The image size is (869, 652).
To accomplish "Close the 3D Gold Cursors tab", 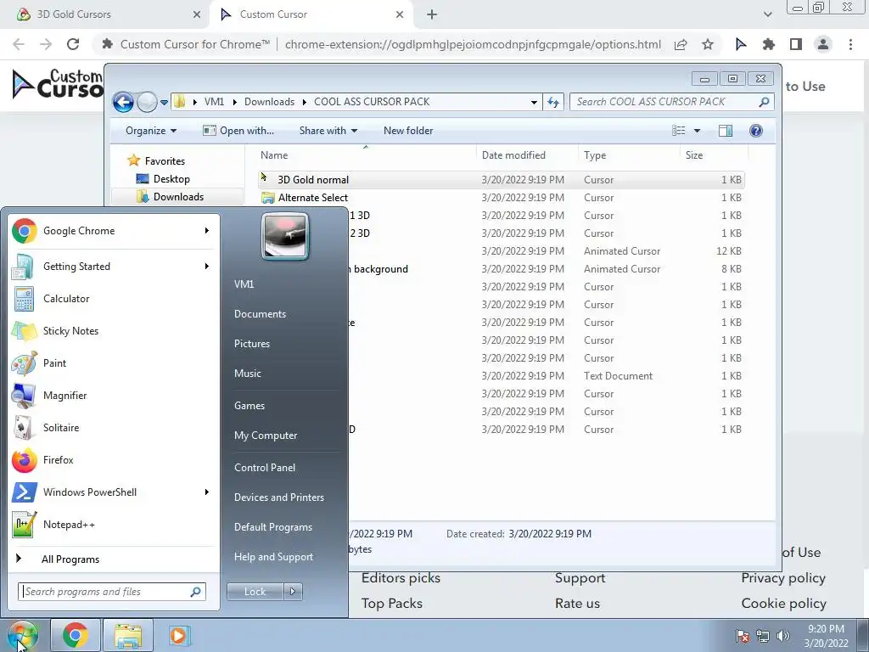I will (197, 14).
